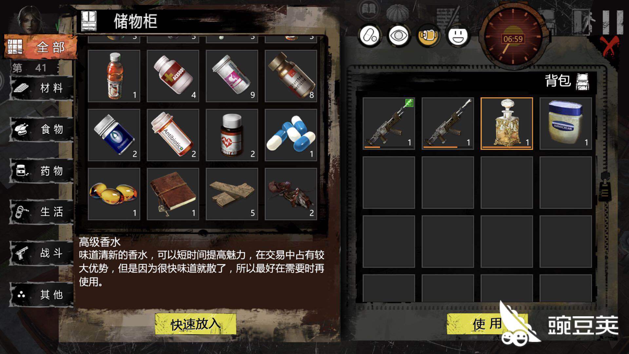Select the hand cream jar in backpack
The image size is (629, 354).
pyautogui.click(x=566, y=124)
